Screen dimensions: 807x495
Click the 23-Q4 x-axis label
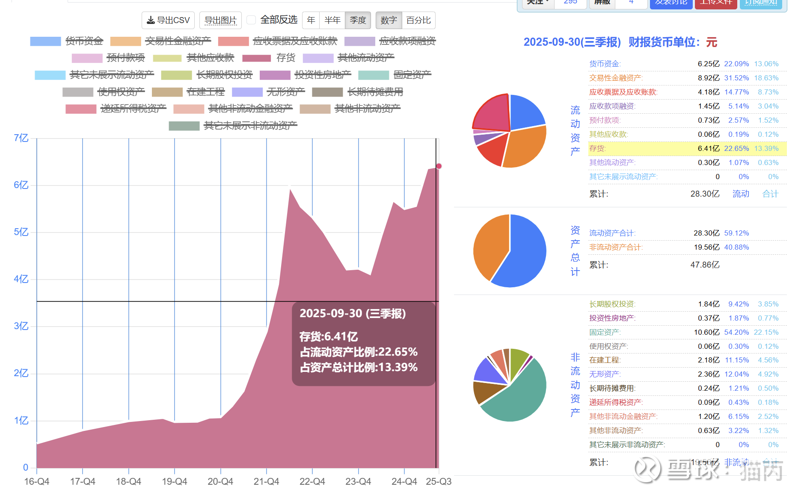coord(358,482)
